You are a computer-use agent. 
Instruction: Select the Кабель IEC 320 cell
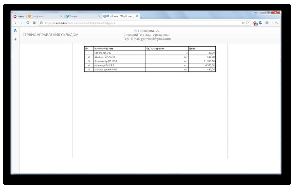pos(119,53)
